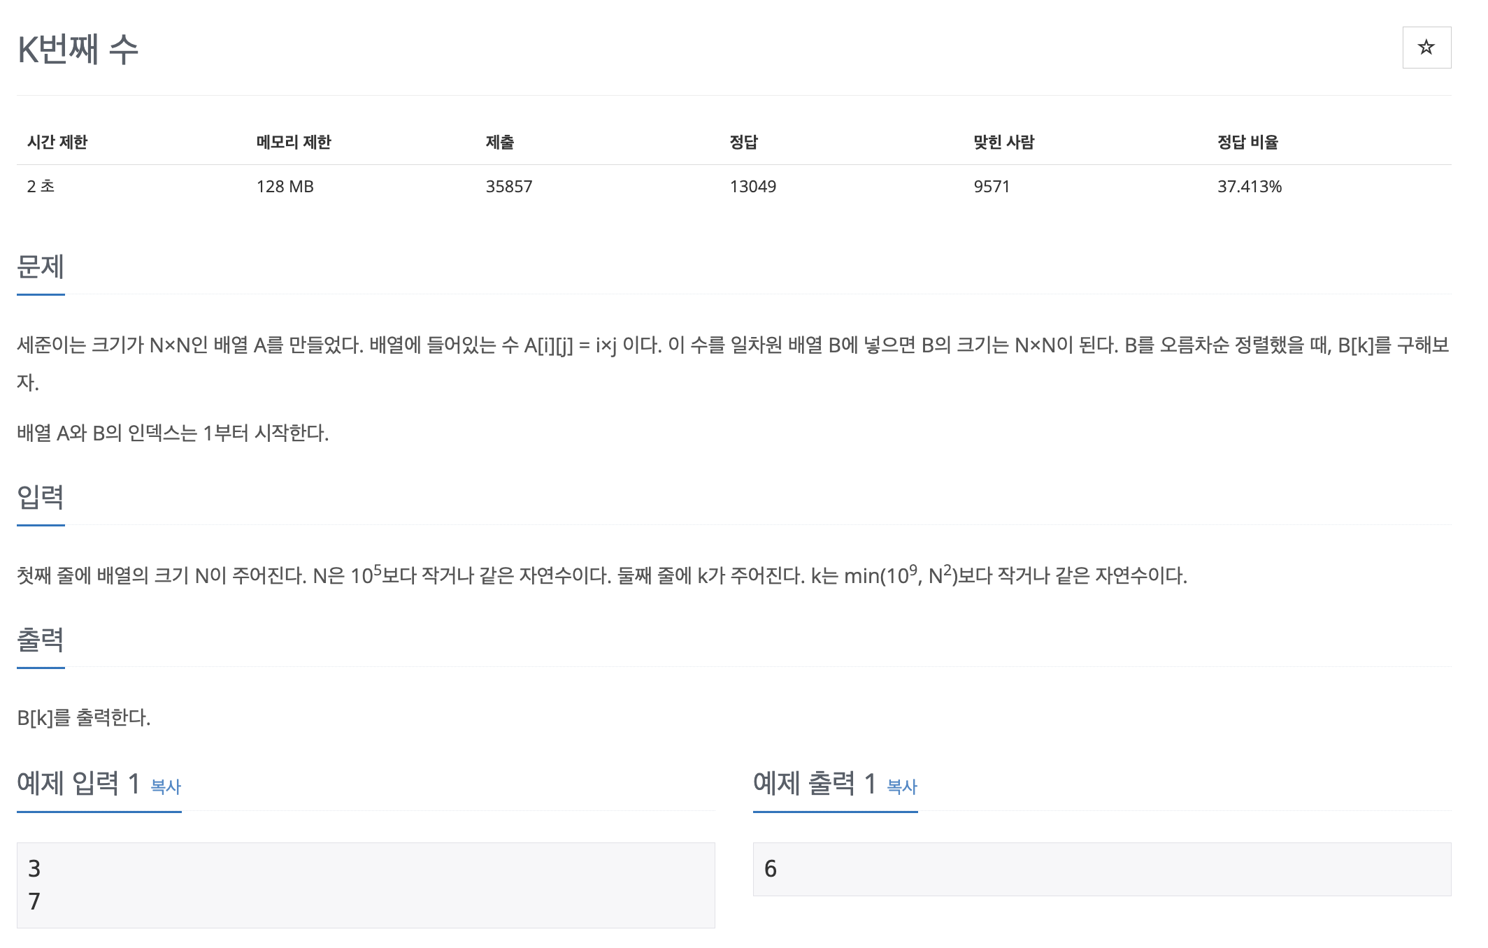Click the 37.413% value cell
Image resolution: width=1488 pixels, height=948 pixels.
pos(1250,187)
